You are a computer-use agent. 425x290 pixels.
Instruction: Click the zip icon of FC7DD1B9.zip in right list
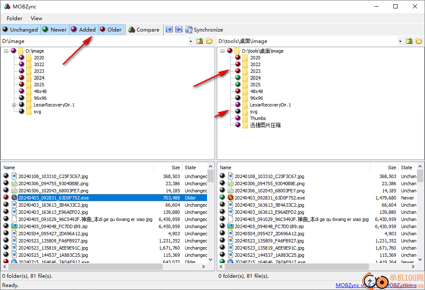tap(230, 226)
